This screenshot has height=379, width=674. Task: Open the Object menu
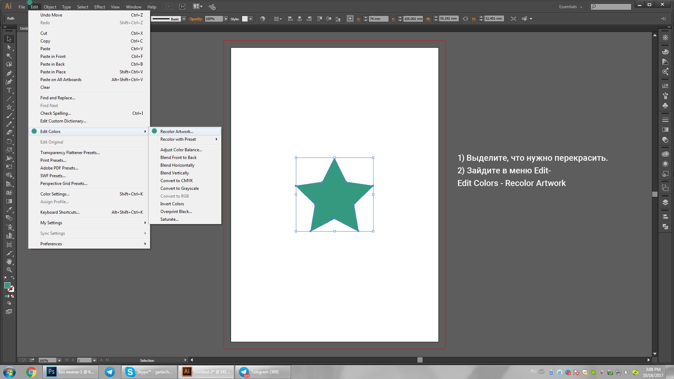tap(50, 7)
